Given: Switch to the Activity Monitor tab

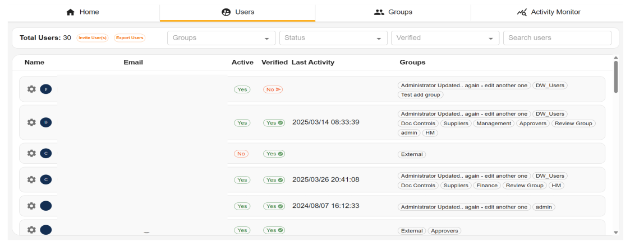Looking at the screenshot, I should [548, 12].
